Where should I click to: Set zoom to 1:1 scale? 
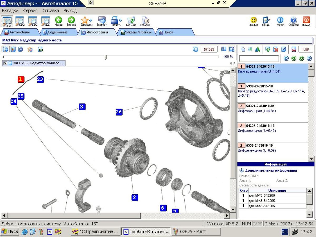point(7,22)
